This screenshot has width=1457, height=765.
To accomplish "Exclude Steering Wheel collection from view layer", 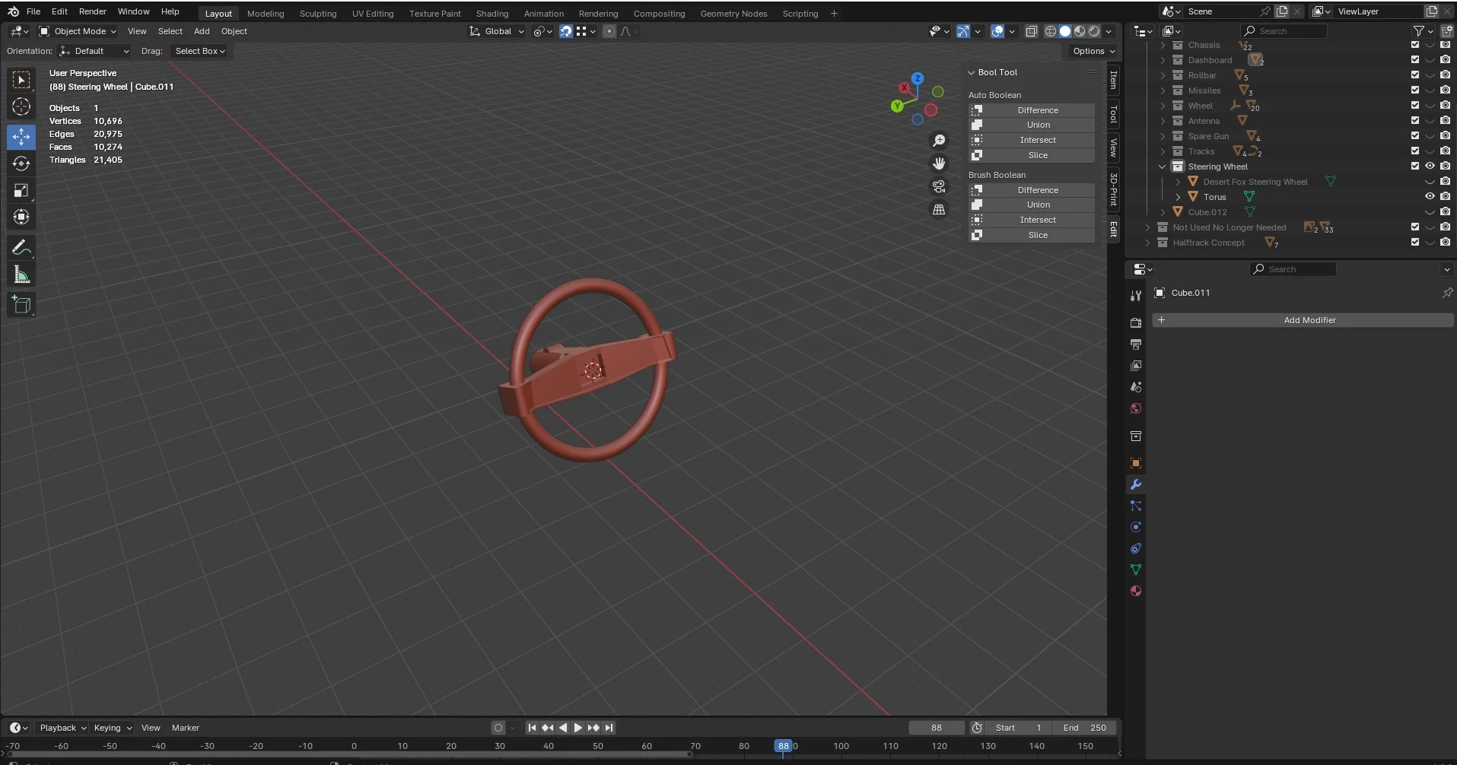I will (x=1414, y=166).
